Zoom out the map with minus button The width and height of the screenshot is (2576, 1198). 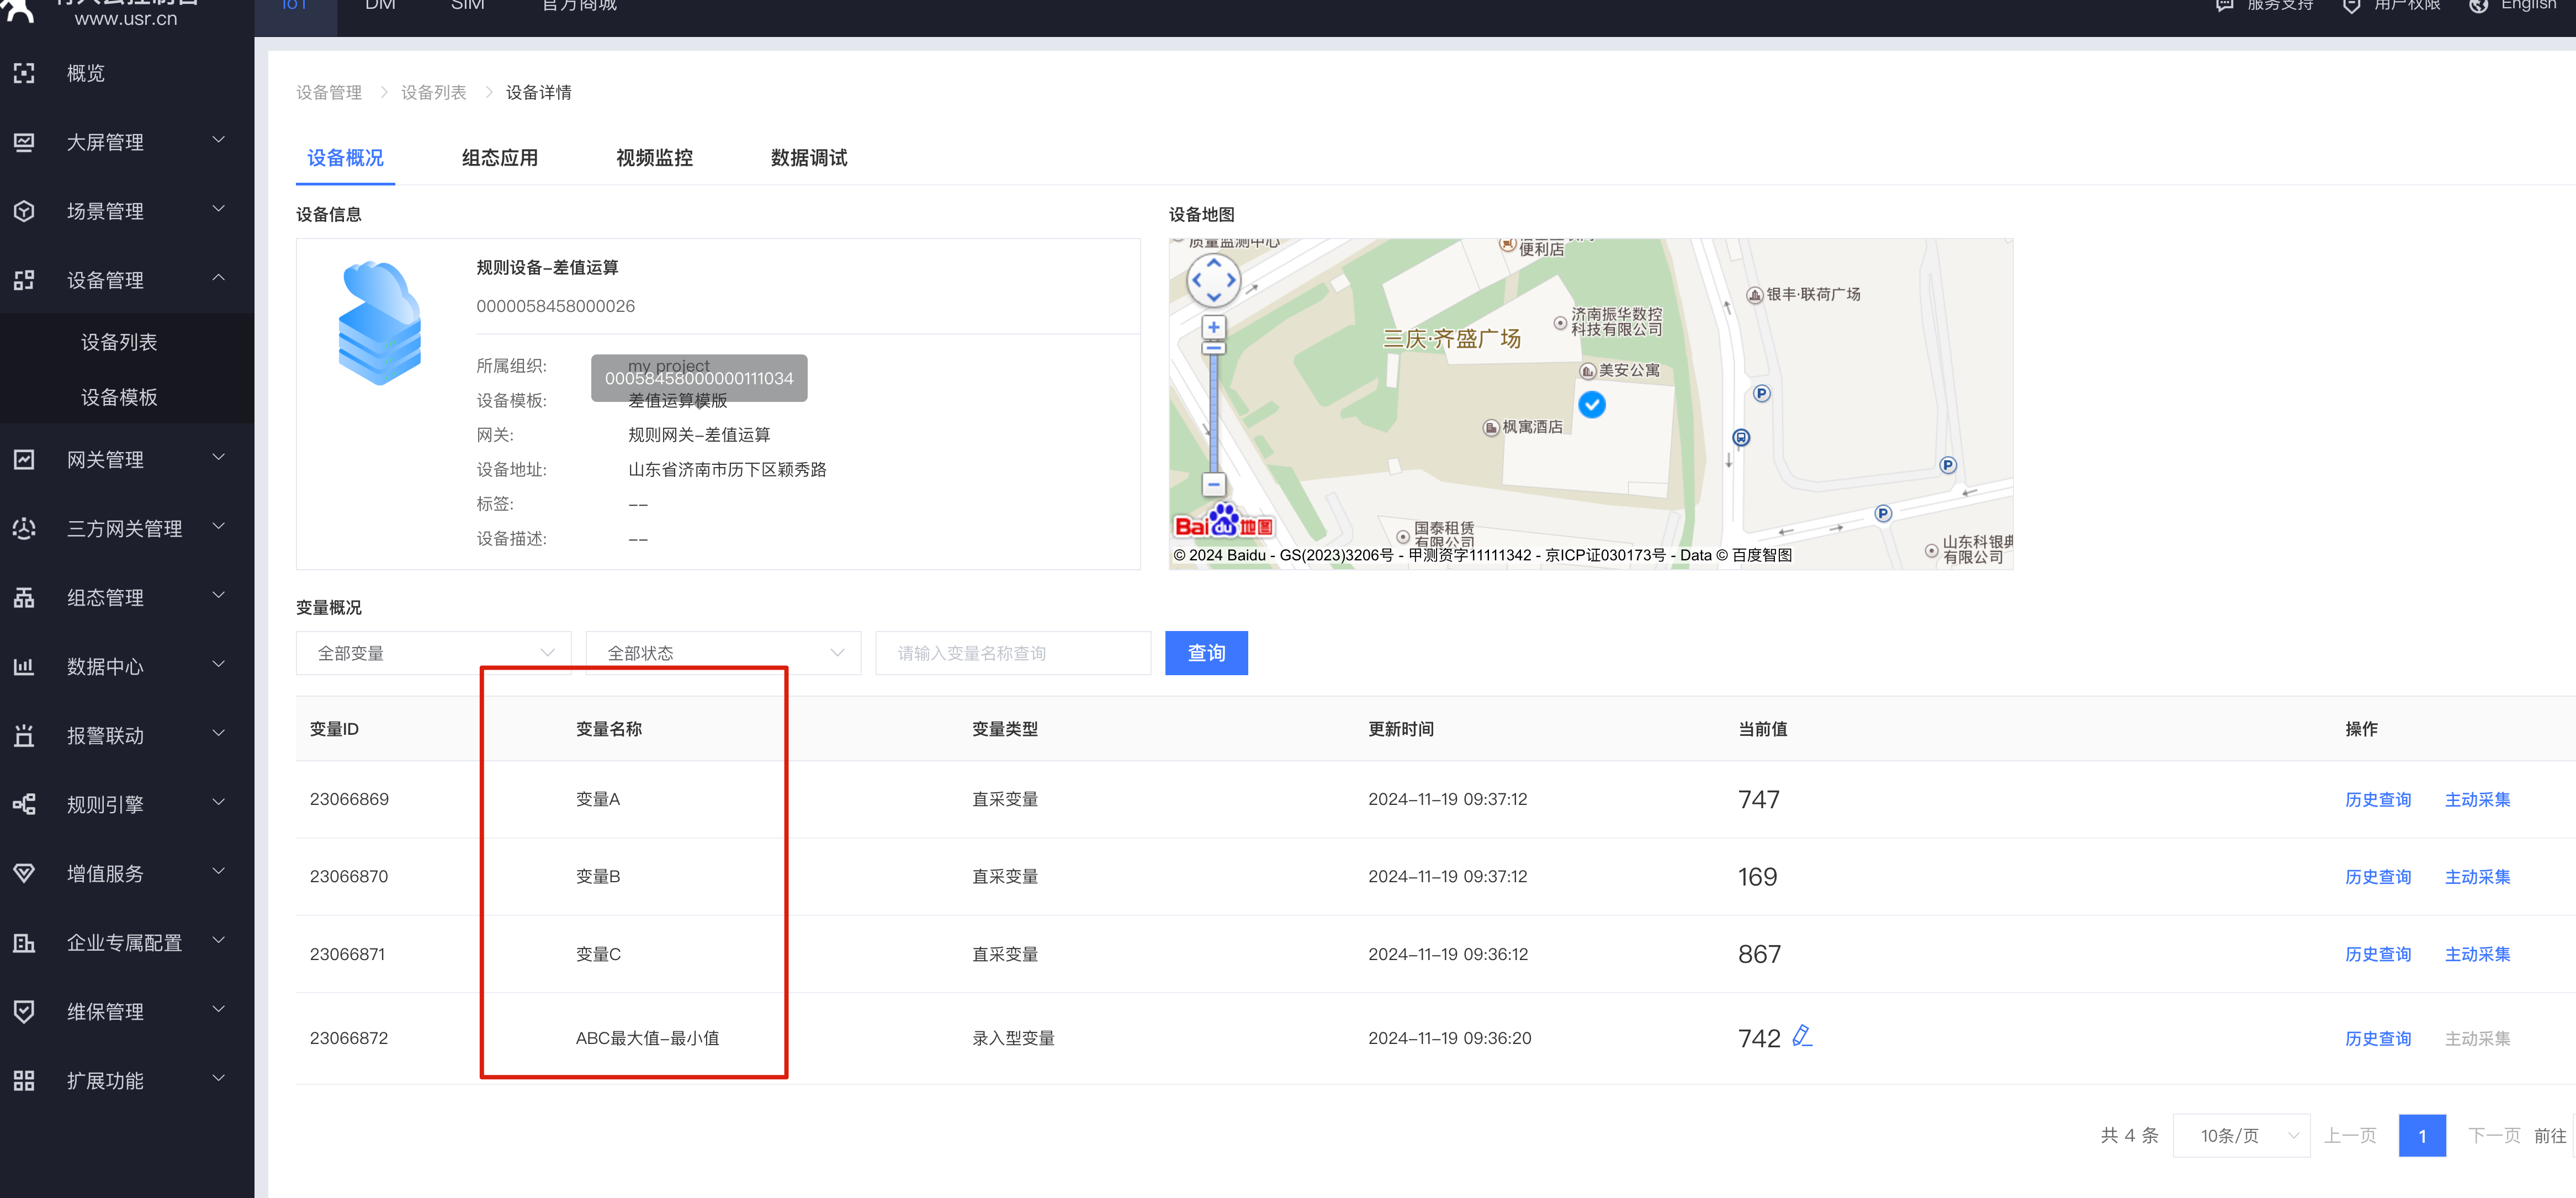click(x=1213, y=485)
